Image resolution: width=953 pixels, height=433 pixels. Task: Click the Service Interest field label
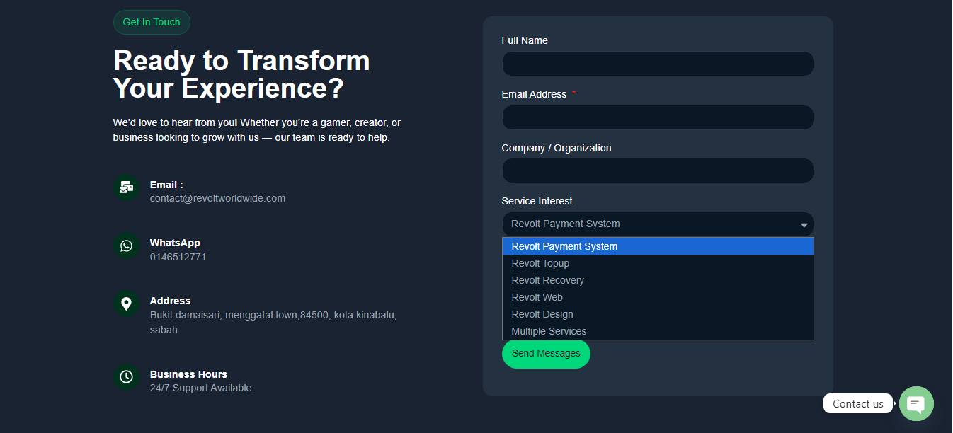click(x=537, y=202)
